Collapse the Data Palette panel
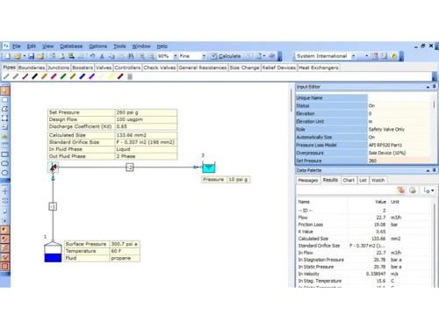 pos(428,170)
